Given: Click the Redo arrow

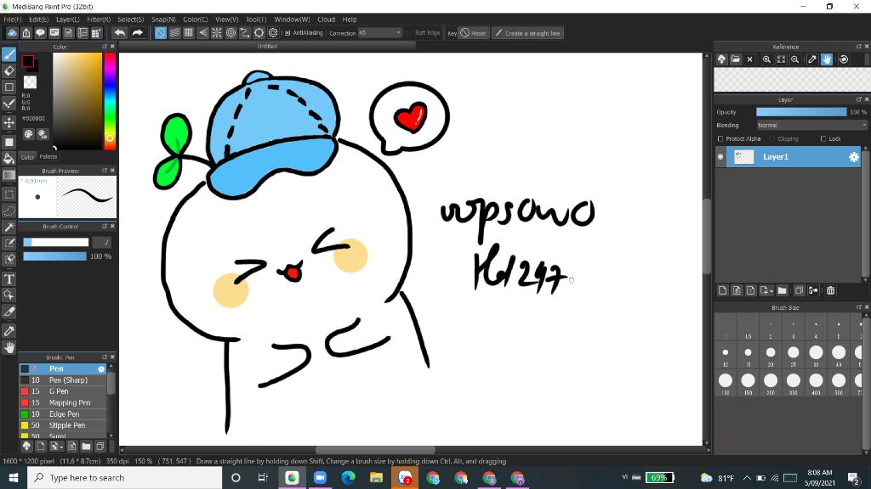Looking at the screenshot, I should click(137, 33).
